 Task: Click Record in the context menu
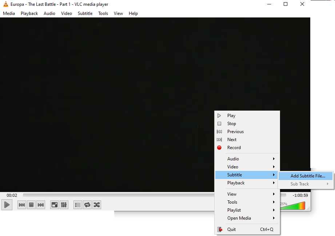click(234, 148)
